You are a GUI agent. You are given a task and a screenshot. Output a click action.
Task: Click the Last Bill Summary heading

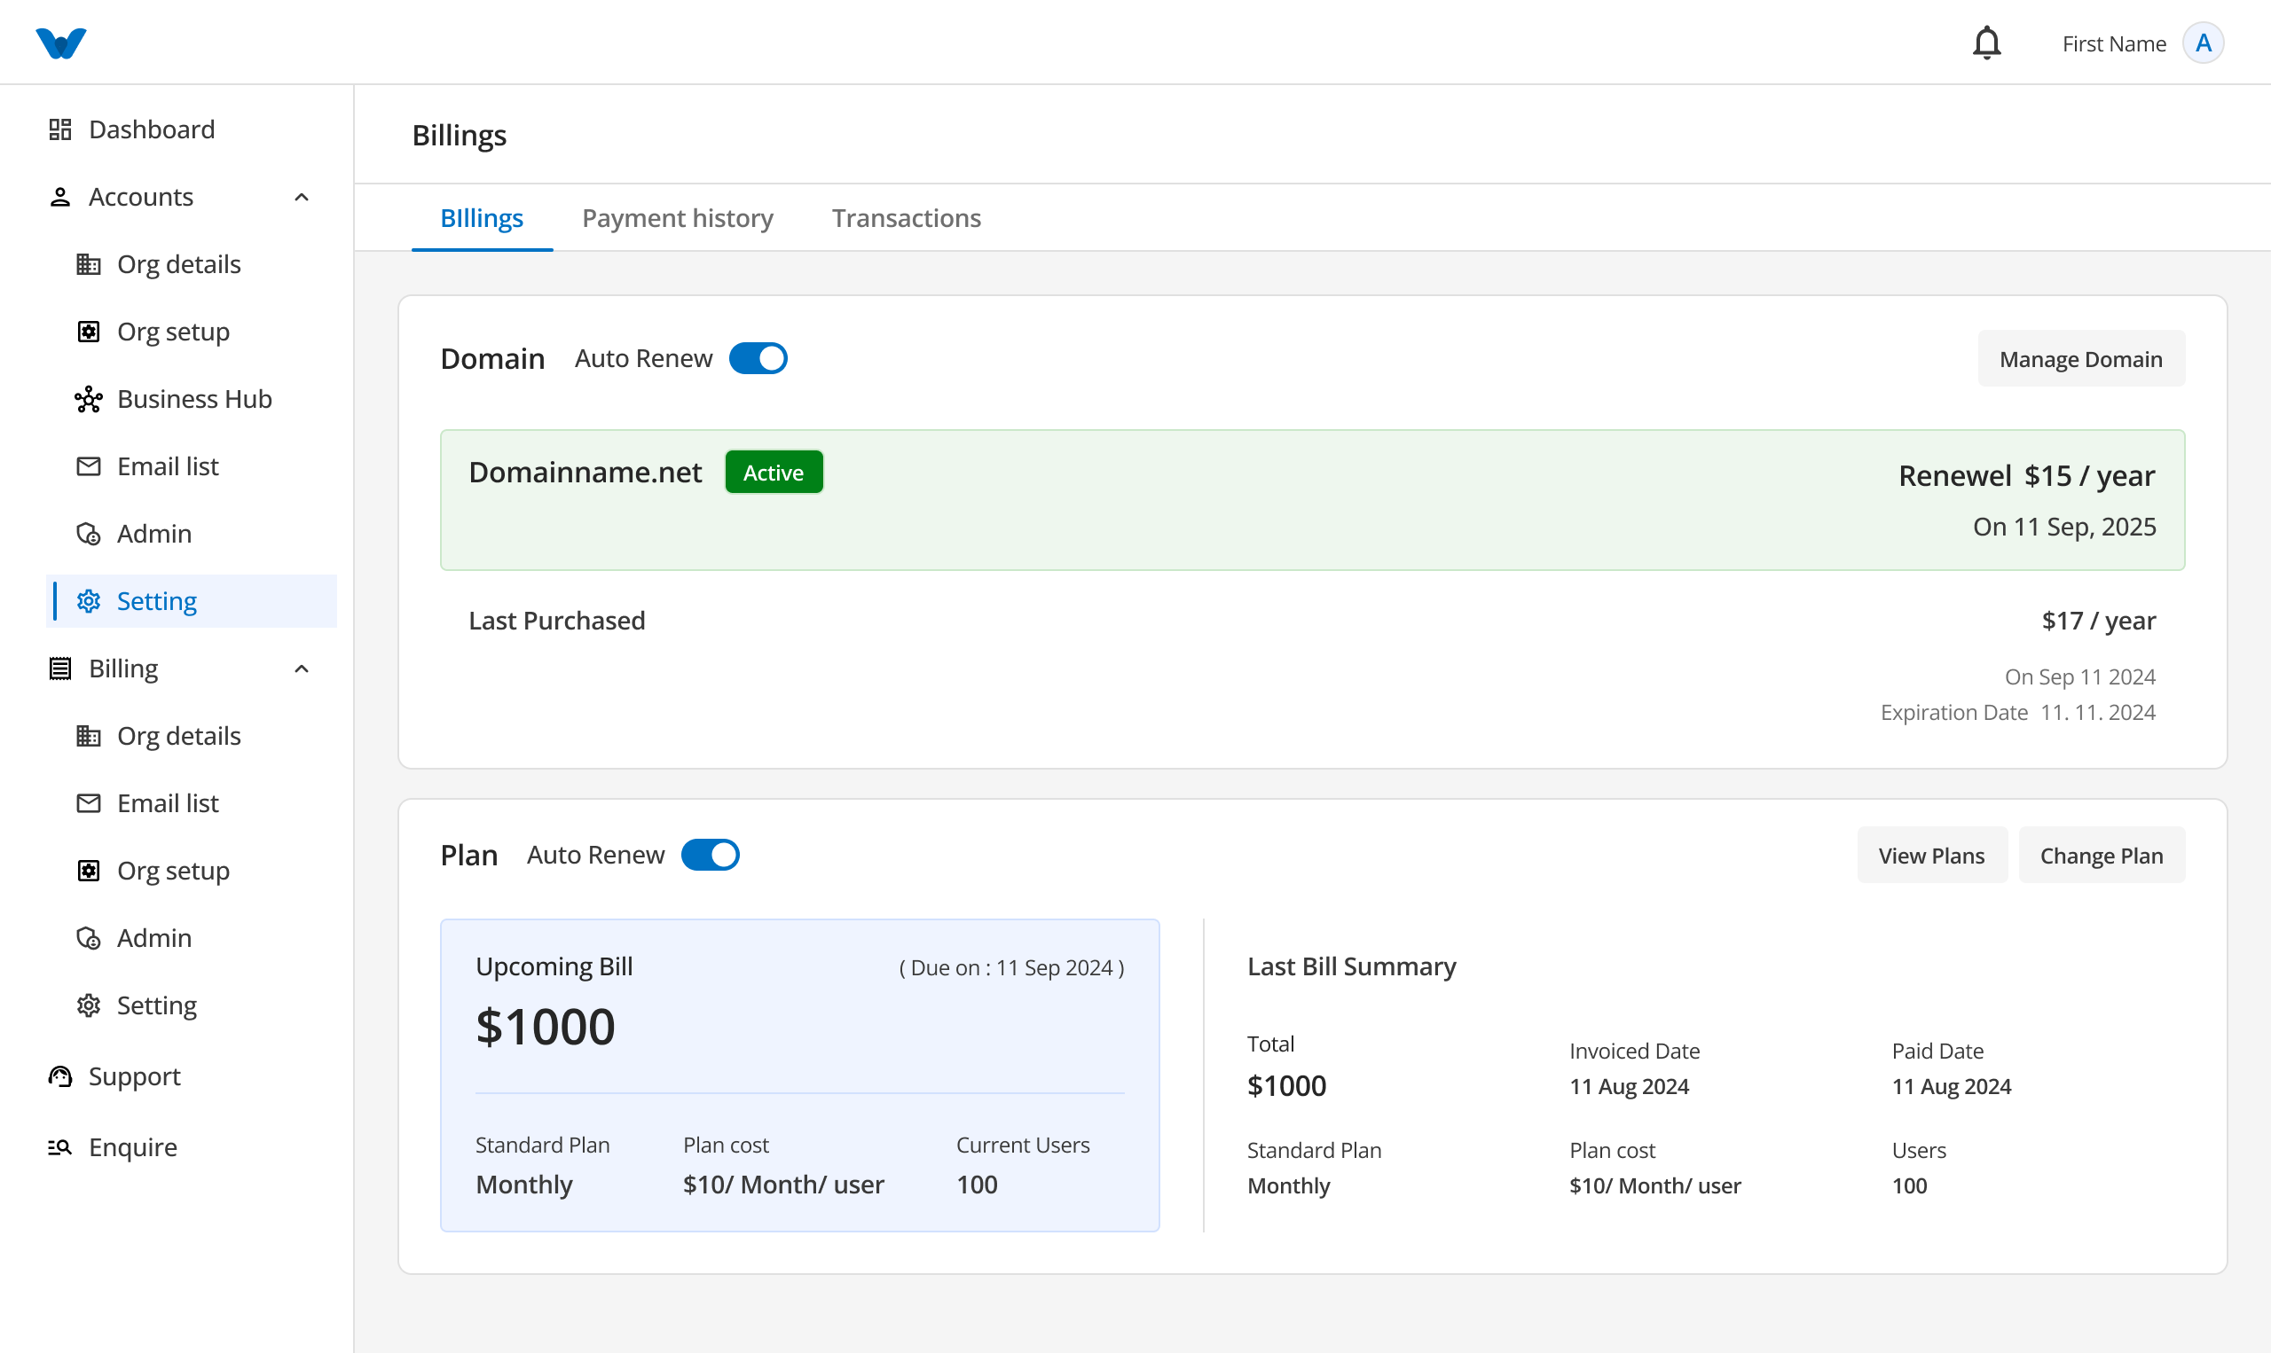[1352, 966]
